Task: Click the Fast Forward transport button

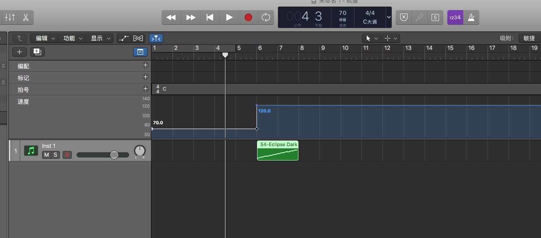Action: click(x=190, y=17)
